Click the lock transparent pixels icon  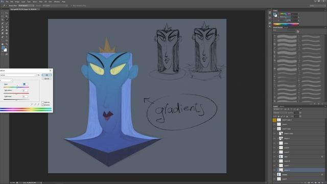pos(278,117)
